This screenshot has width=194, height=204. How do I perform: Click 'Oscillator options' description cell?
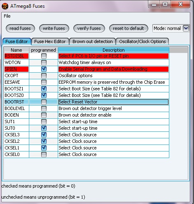click(x=113, y=76)
